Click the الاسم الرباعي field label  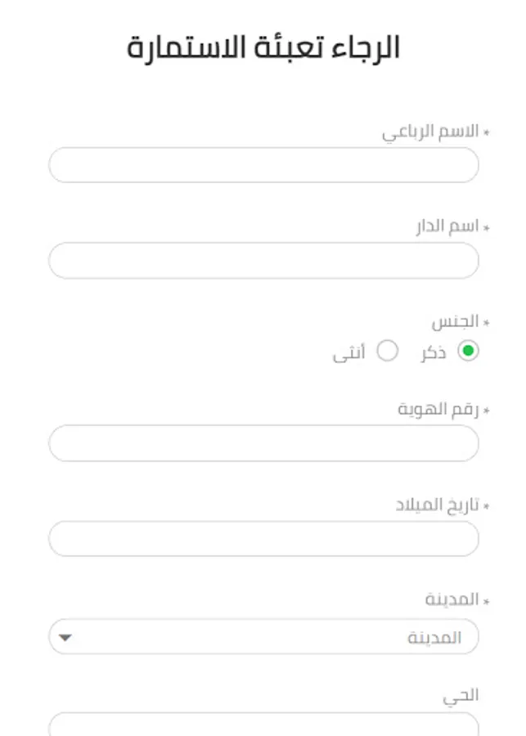point(430,132)
